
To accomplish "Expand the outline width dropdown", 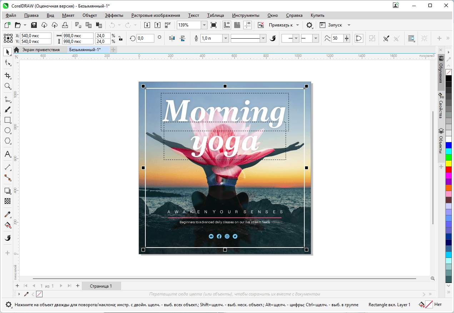I will click(225, 38).
